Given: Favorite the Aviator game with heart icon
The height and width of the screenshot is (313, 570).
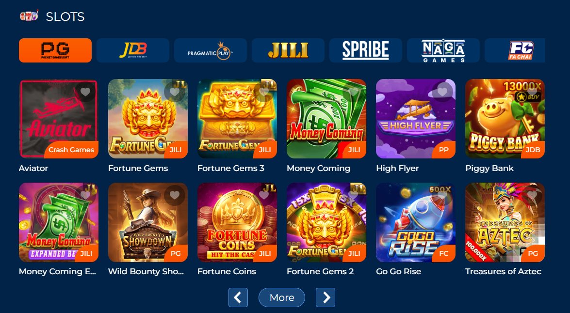Looking at the screenshot, I should (x=85, y=92).
